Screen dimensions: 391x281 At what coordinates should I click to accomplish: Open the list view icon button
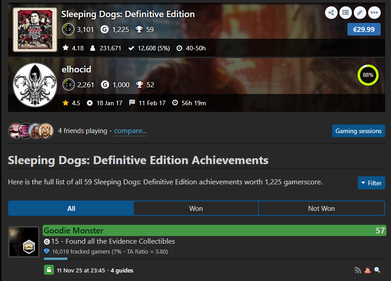[345, 13]
